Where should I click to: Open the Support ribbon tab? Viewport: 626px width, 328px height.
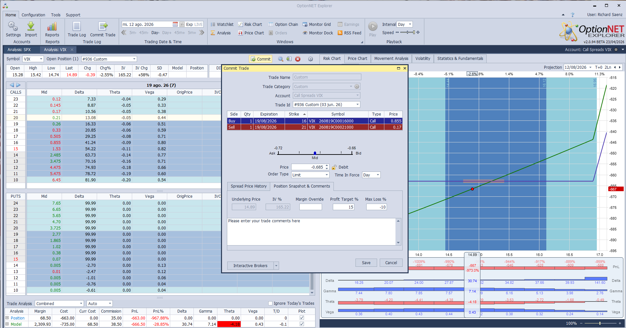click(73, 15)
